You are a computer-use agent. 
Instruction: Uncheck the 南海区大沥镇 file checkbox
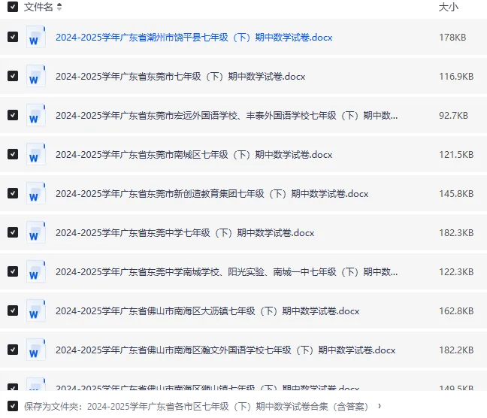[x=13, y=311]
